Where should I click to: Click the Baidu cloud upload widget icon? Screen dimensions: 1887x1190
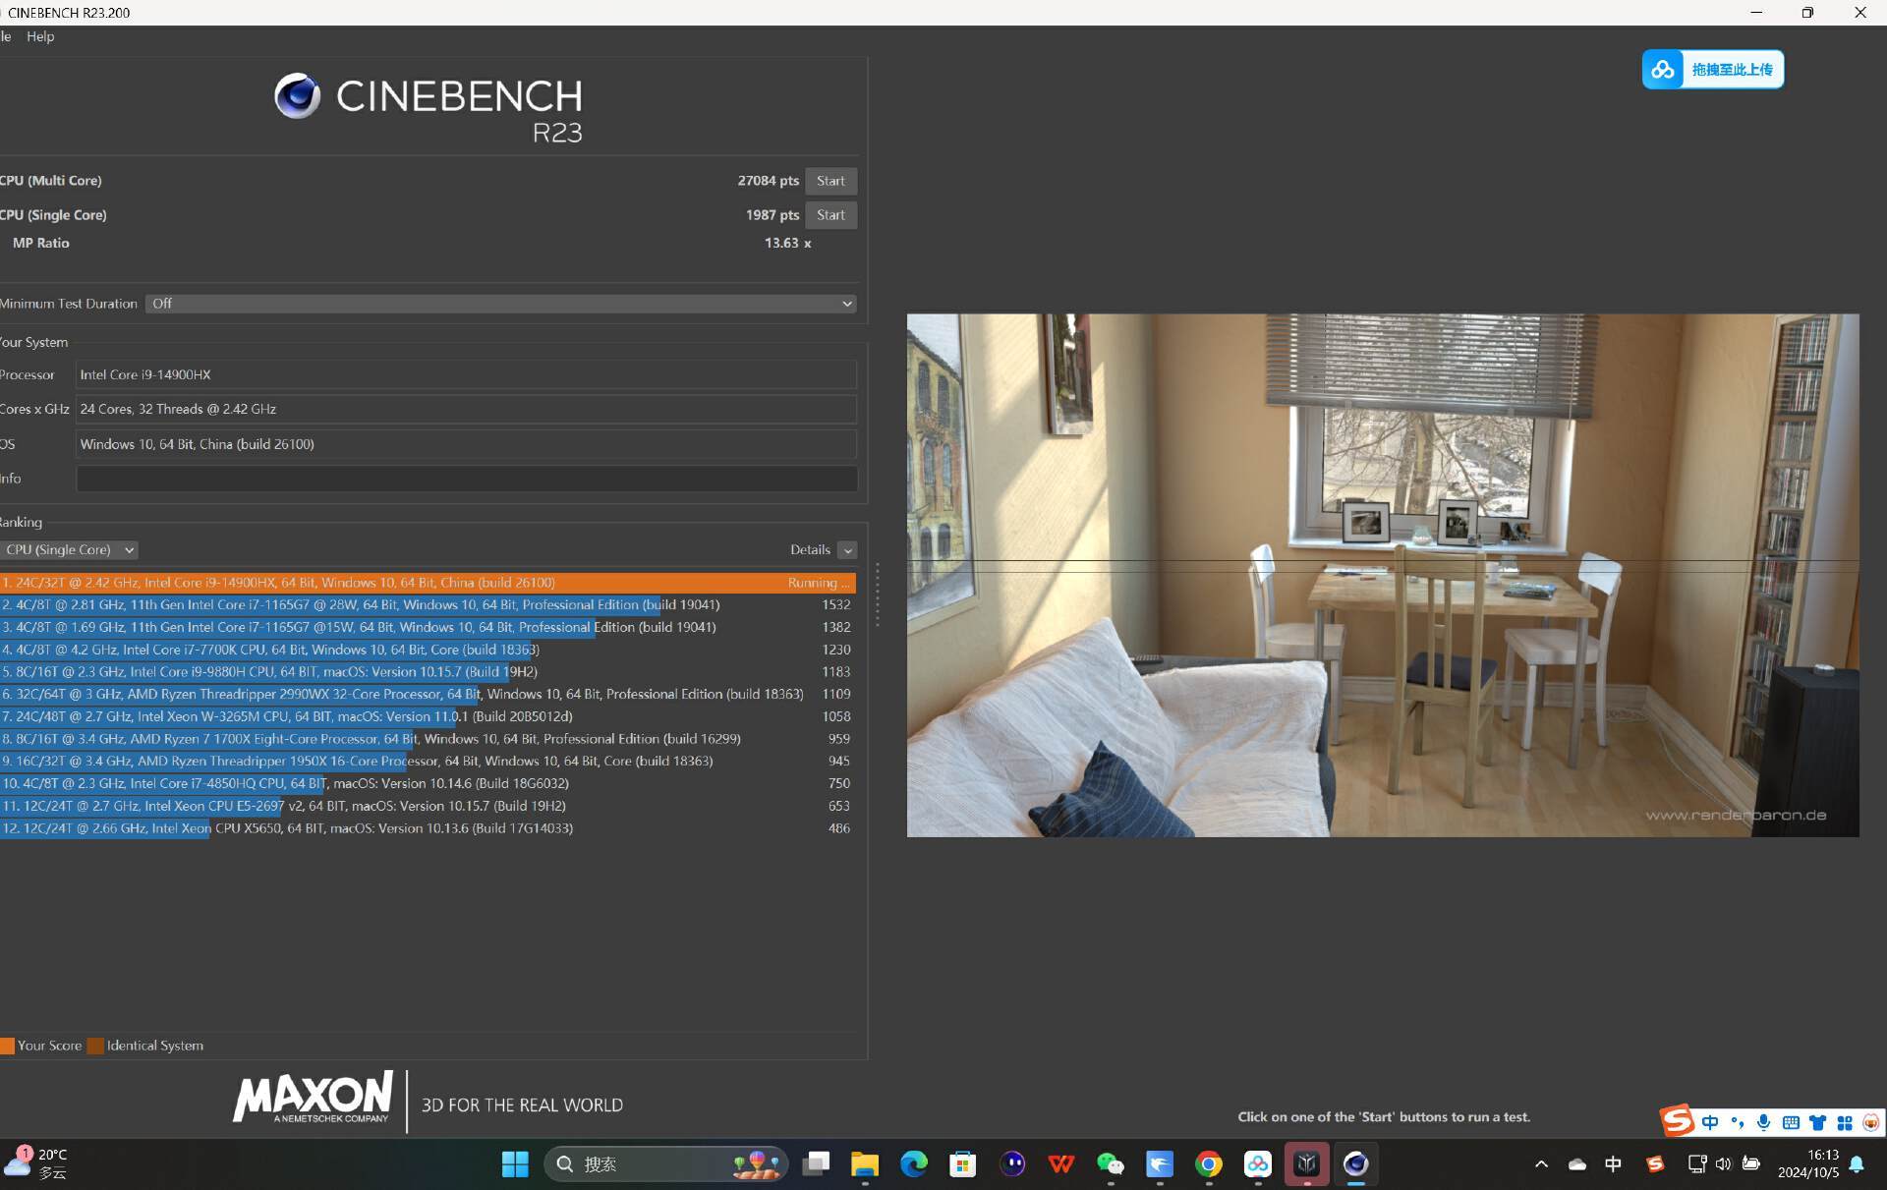pos(1663,70)
